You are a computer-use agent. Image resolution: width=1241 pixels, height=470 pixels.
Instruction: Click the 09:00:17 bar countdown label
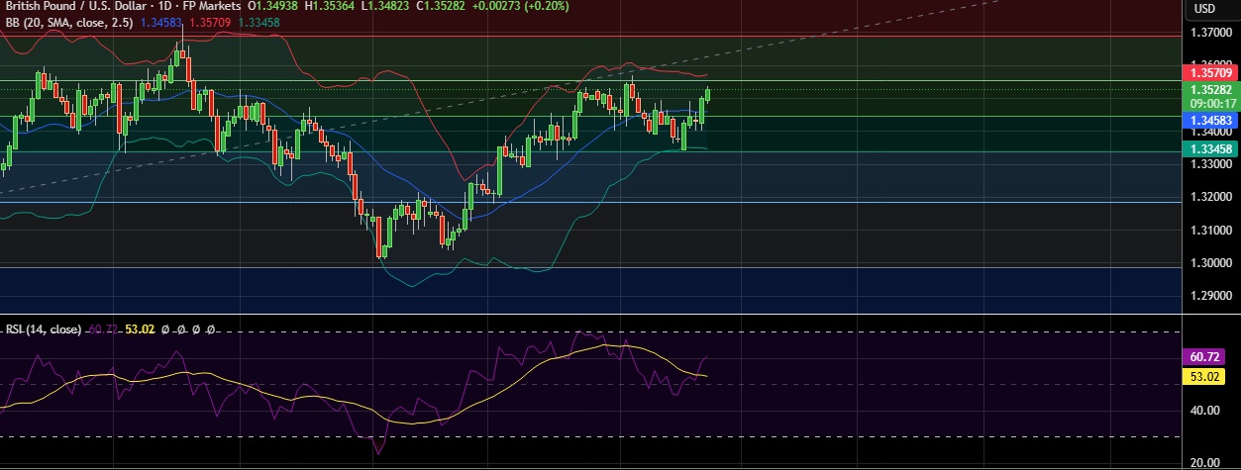[1211, 103]
